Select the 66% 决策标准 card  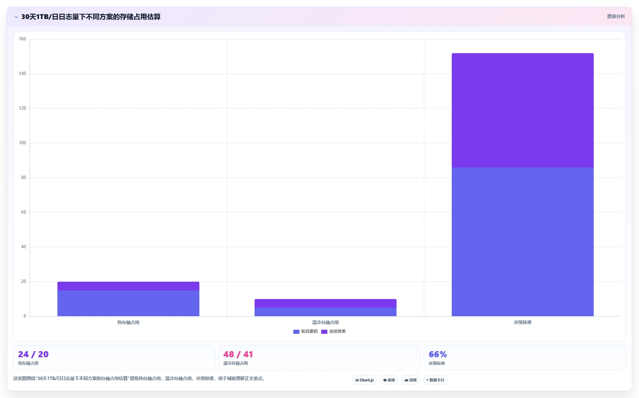coord(524,358)
